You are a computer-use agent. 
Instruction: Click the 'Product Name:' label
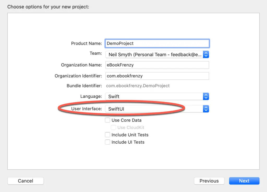(87, 43)
